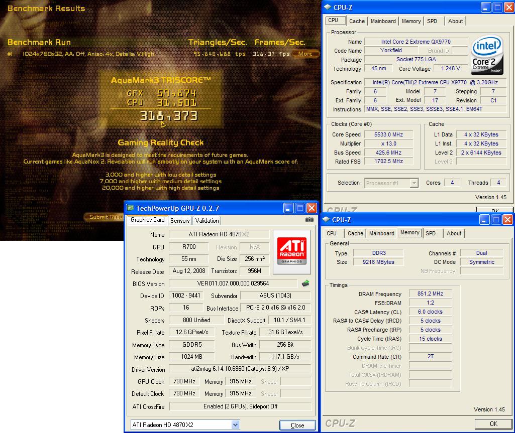
Task: Click the GPU-Z title bar app icon
Action: pos(131,208)
